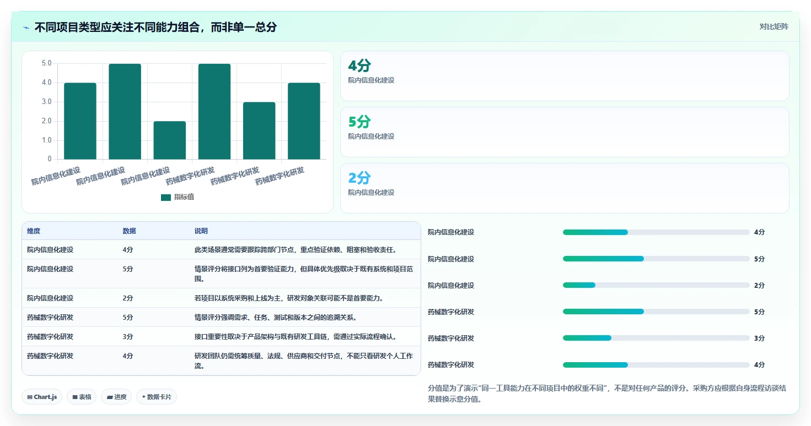Select the table row mentioning 系统采购和上线
The image size is (811, 426).
[x=221, y=298]
